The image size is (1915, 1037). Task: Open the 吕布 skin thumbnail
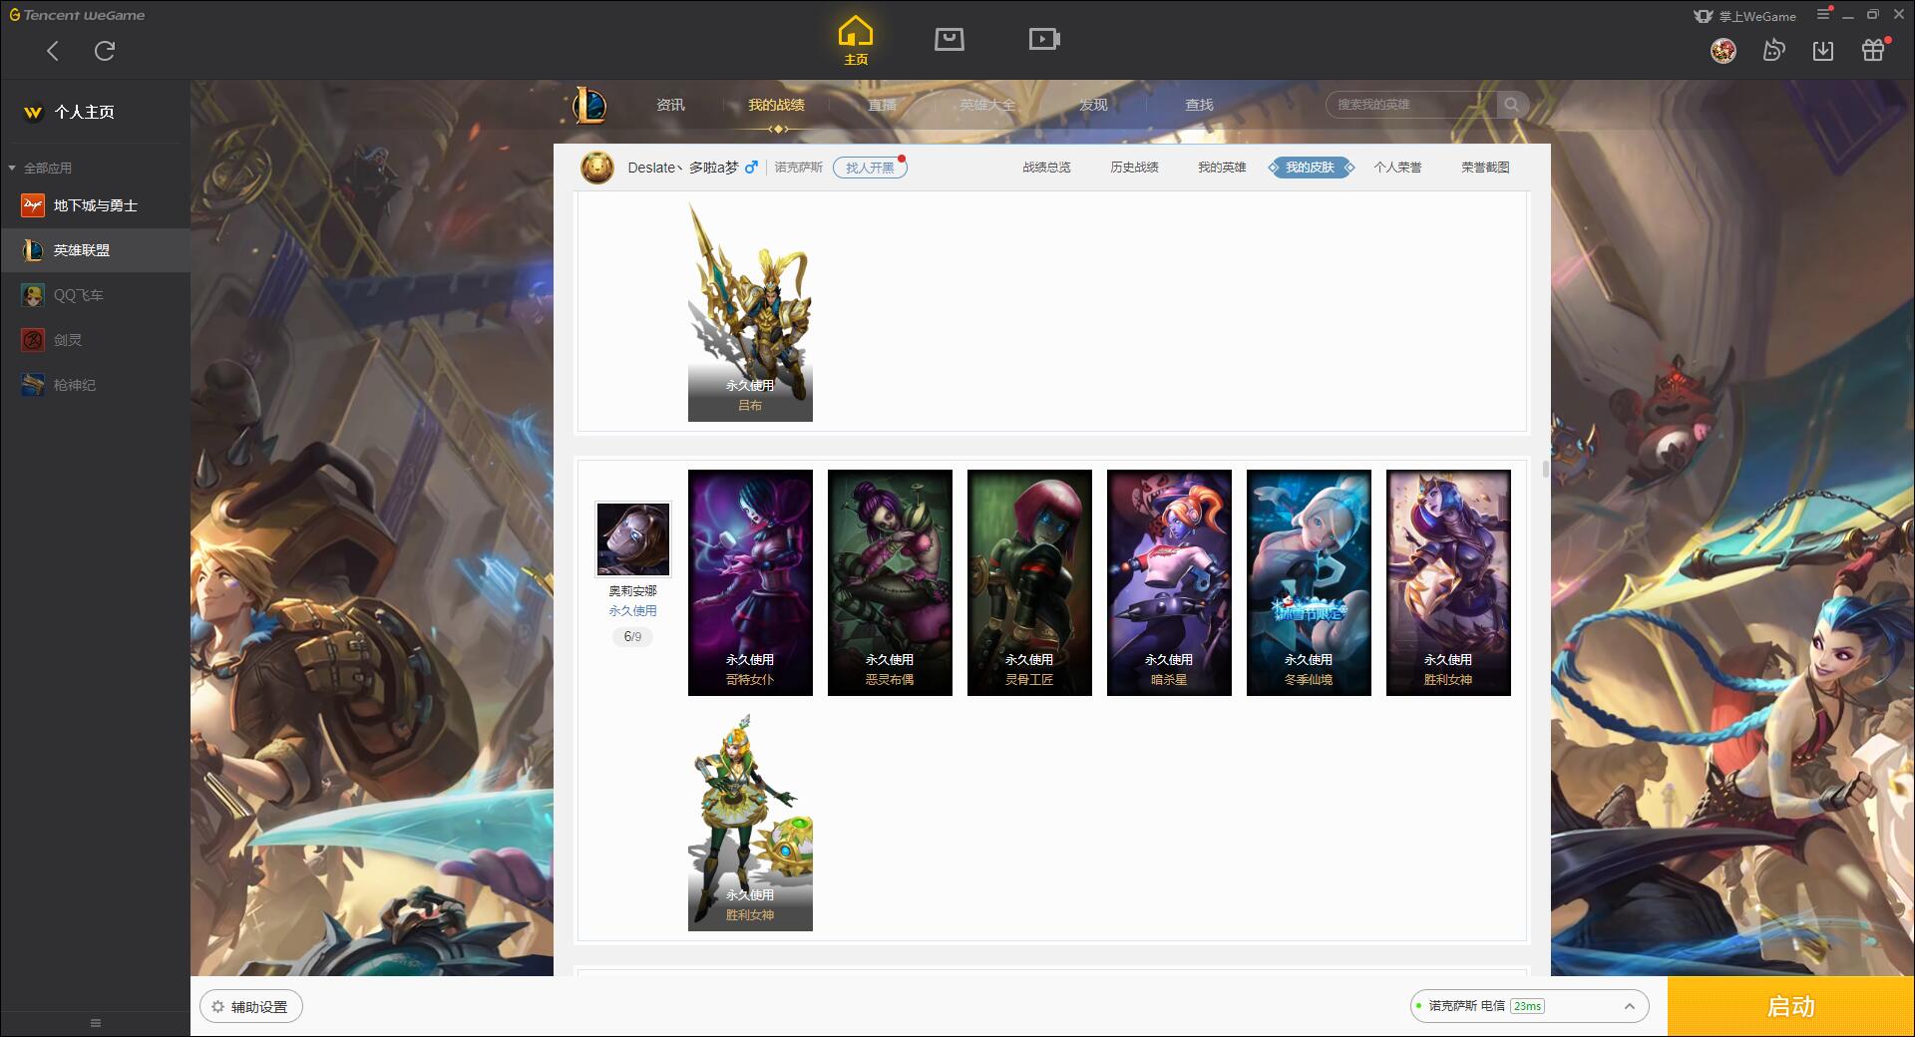click(750, 311)
